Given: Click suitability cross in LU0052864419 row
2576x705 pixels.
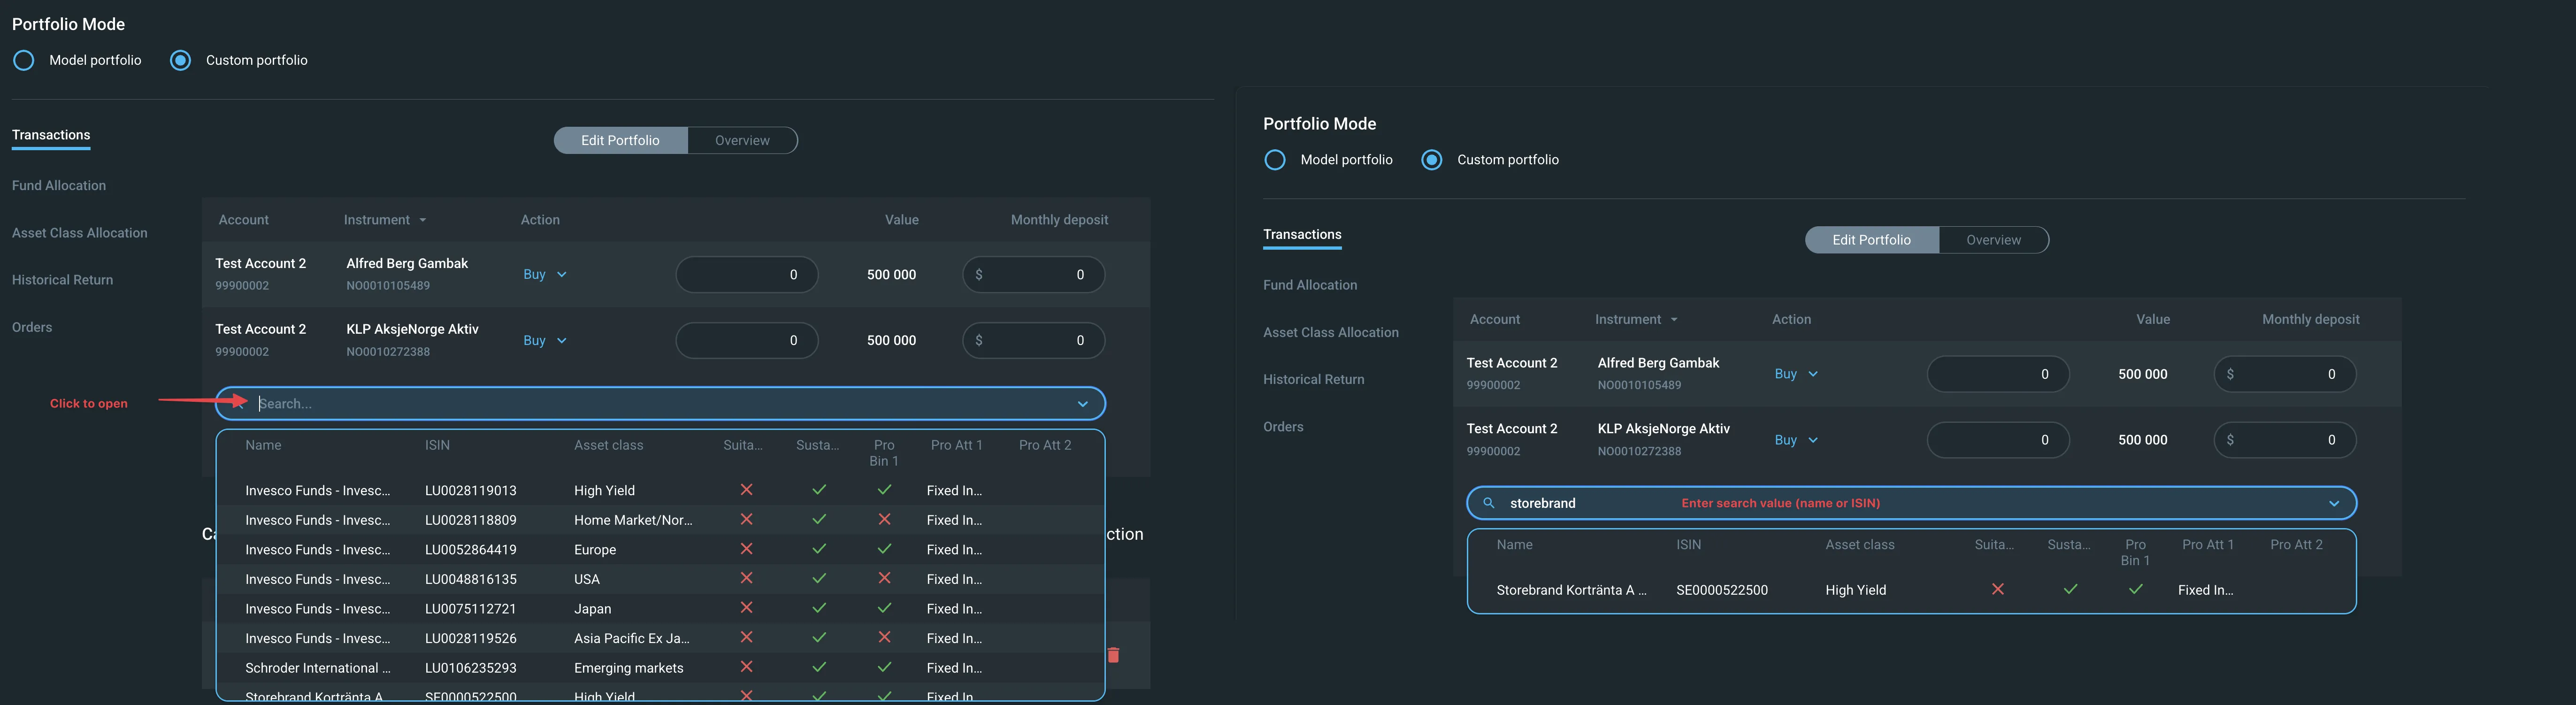Looking at the screenshot, I should coord(746,549).
